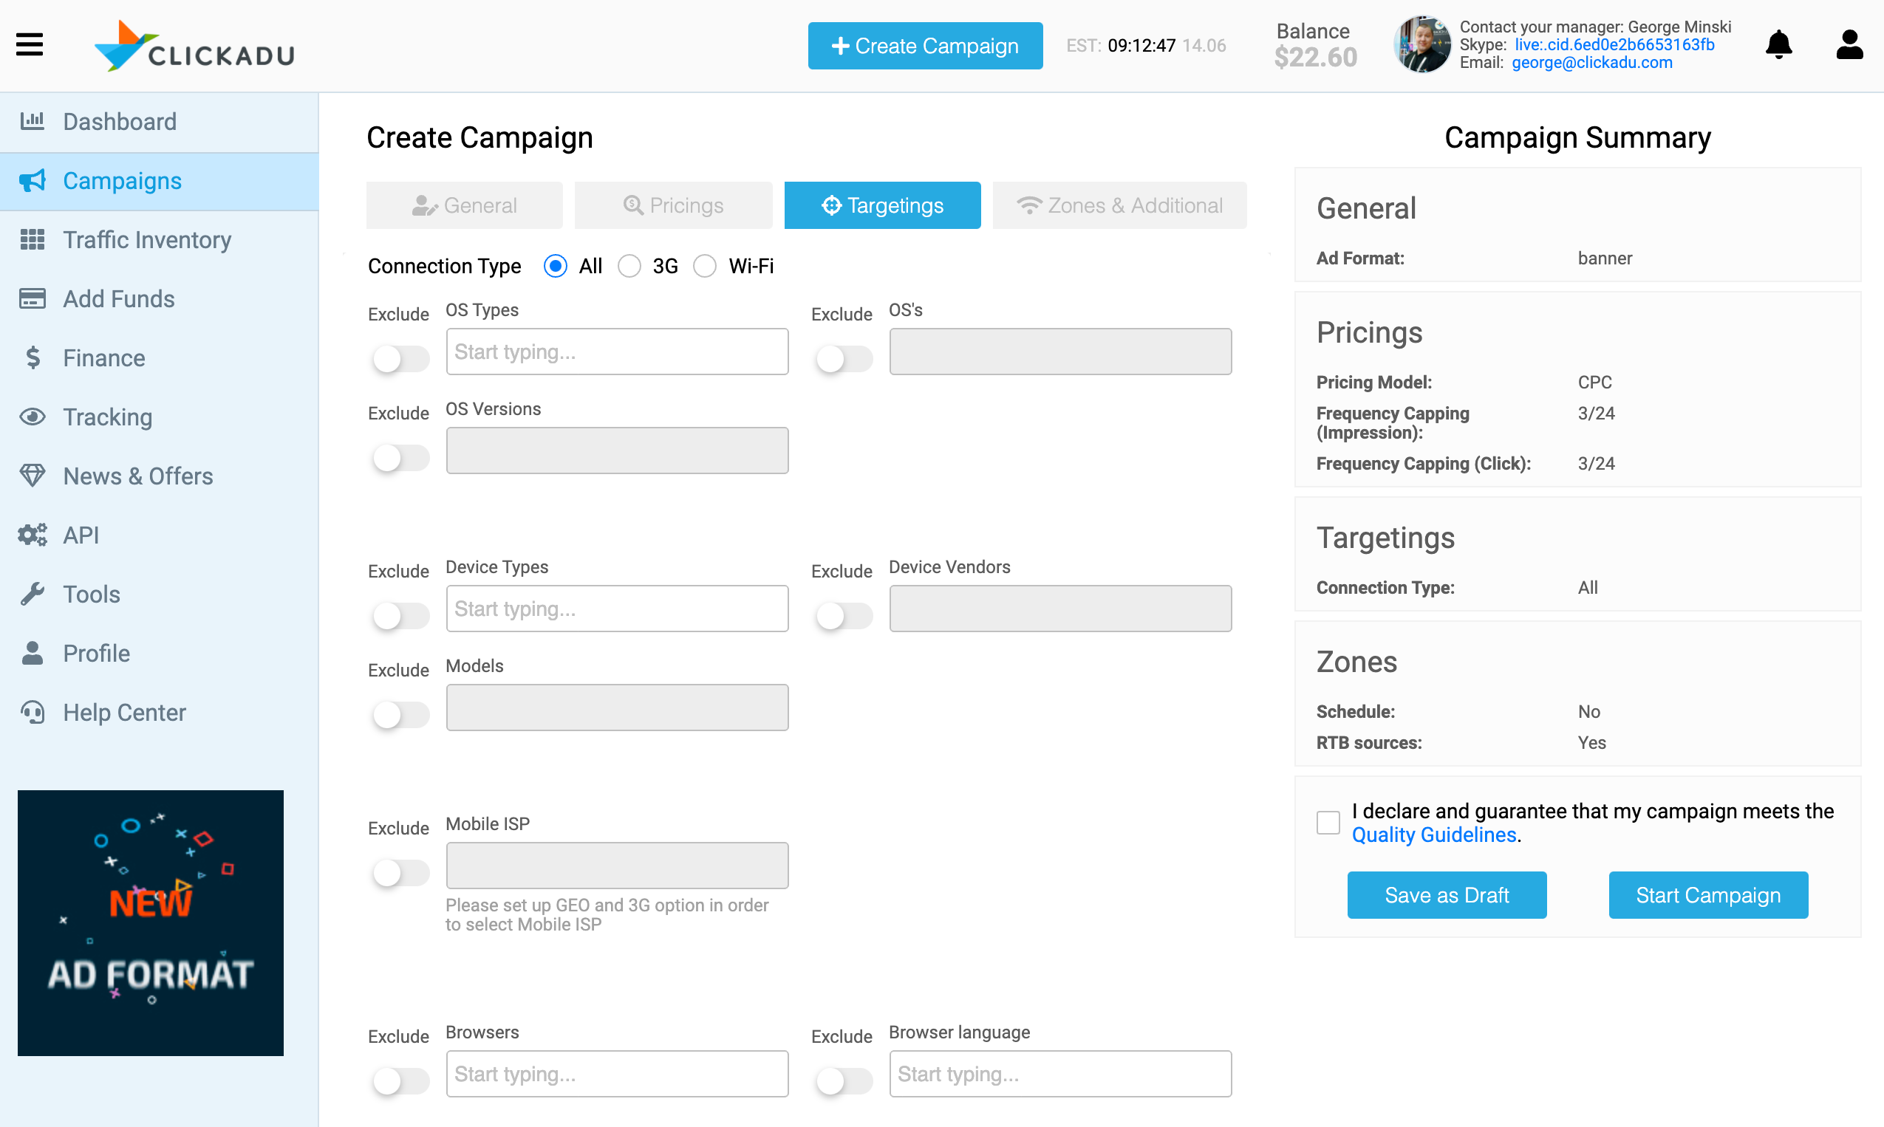Switch to the Pricings tab
Screen dimensions: 1884x1127
(x=673, y=205)
